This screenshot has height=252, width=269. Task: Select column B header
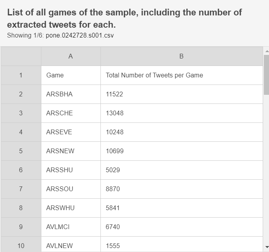point(181,56)
